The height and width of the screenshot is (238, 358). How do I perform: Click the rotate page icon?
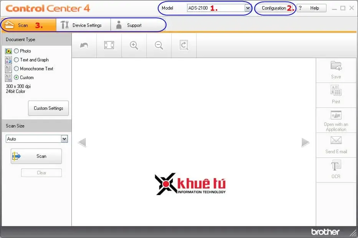[x=184, y=45]
